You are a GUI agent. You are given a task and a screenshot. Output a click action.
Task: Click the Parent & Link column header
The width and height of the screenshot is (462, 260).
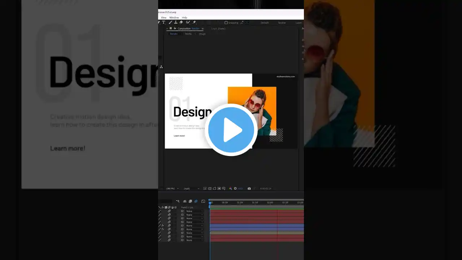coord(187,207)
